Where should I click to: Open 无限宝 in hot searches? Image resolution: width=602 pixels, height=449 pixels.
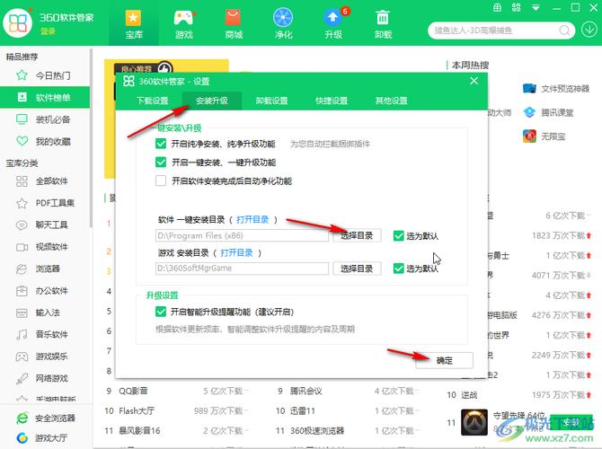pyautogui.click(x=544, y=136)
